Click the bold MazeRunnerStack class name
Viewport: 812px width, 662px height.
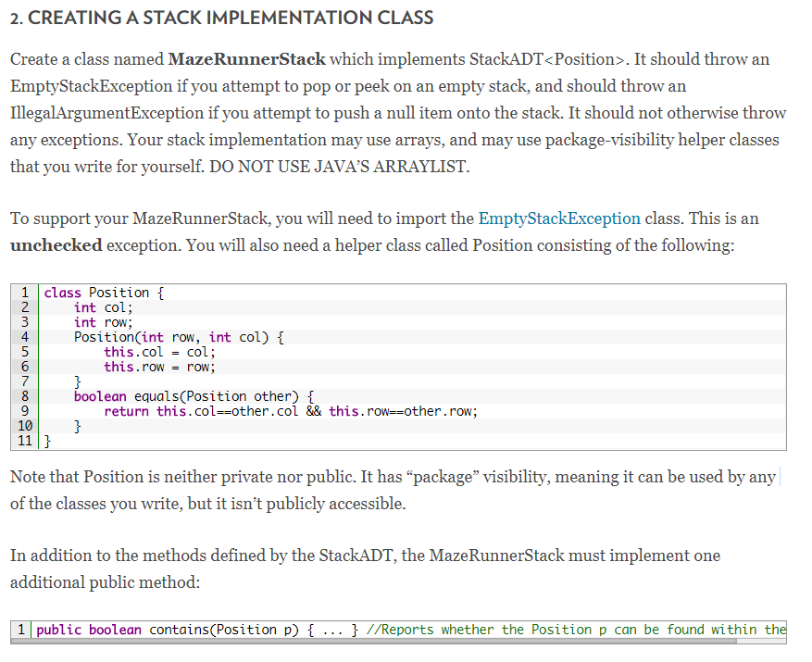tap(247, 59)
